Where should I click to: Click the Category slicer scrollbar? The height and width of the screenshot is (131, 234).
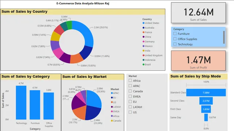click(x=224, y=37)
